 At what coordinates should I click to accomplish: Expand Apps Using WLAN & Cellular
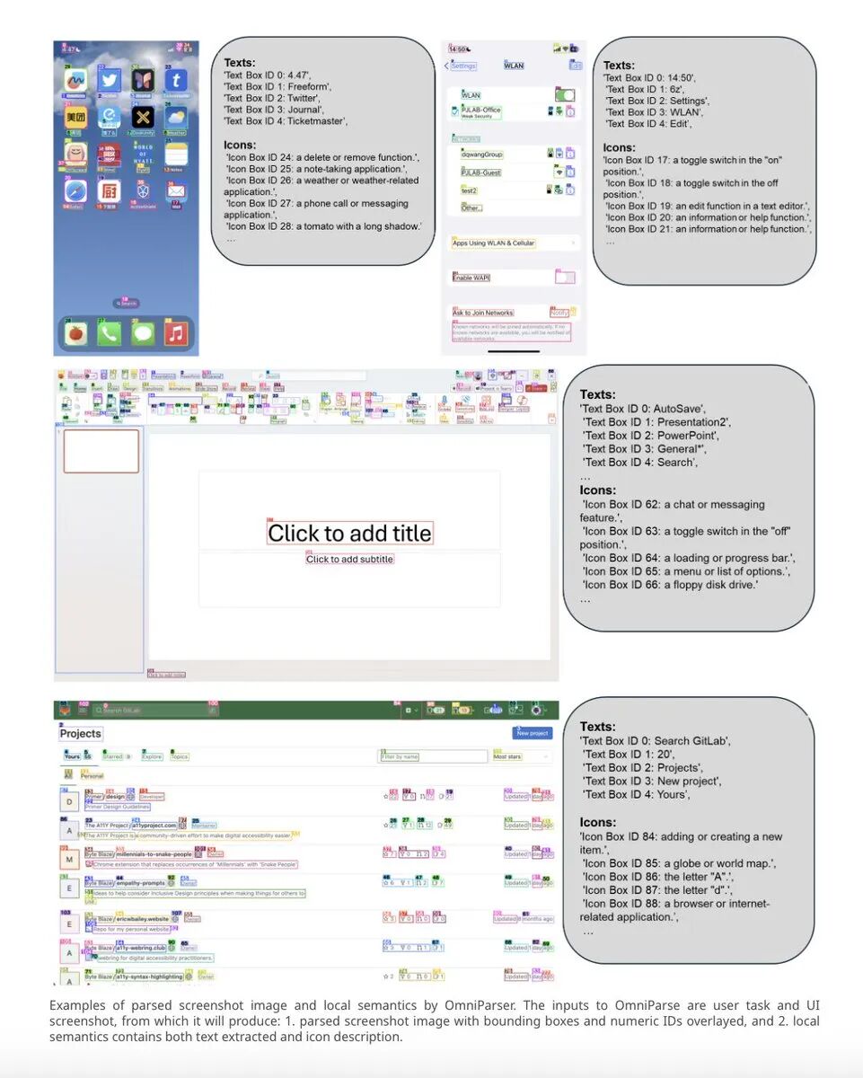coord(495,243)
